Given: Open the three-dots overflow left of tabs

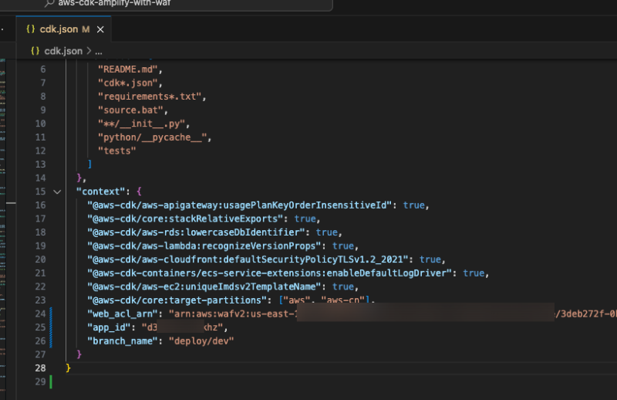Looking at the screenshot, I should 3,29.
